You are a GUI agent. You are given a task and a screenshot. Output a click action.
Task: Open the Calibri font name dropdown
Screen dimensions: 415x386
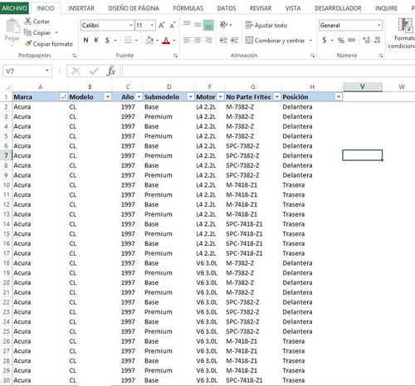click(x=131, y=25)
